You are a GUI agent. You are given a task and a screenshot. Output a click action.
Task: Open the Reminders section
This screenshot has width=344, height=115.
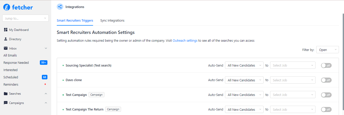coord(11,85)
